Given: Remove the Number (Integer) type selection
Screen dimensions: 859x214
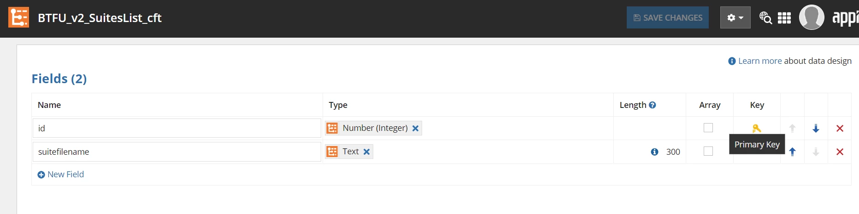Looking at the screenshot, I should [x=415, y=129].
